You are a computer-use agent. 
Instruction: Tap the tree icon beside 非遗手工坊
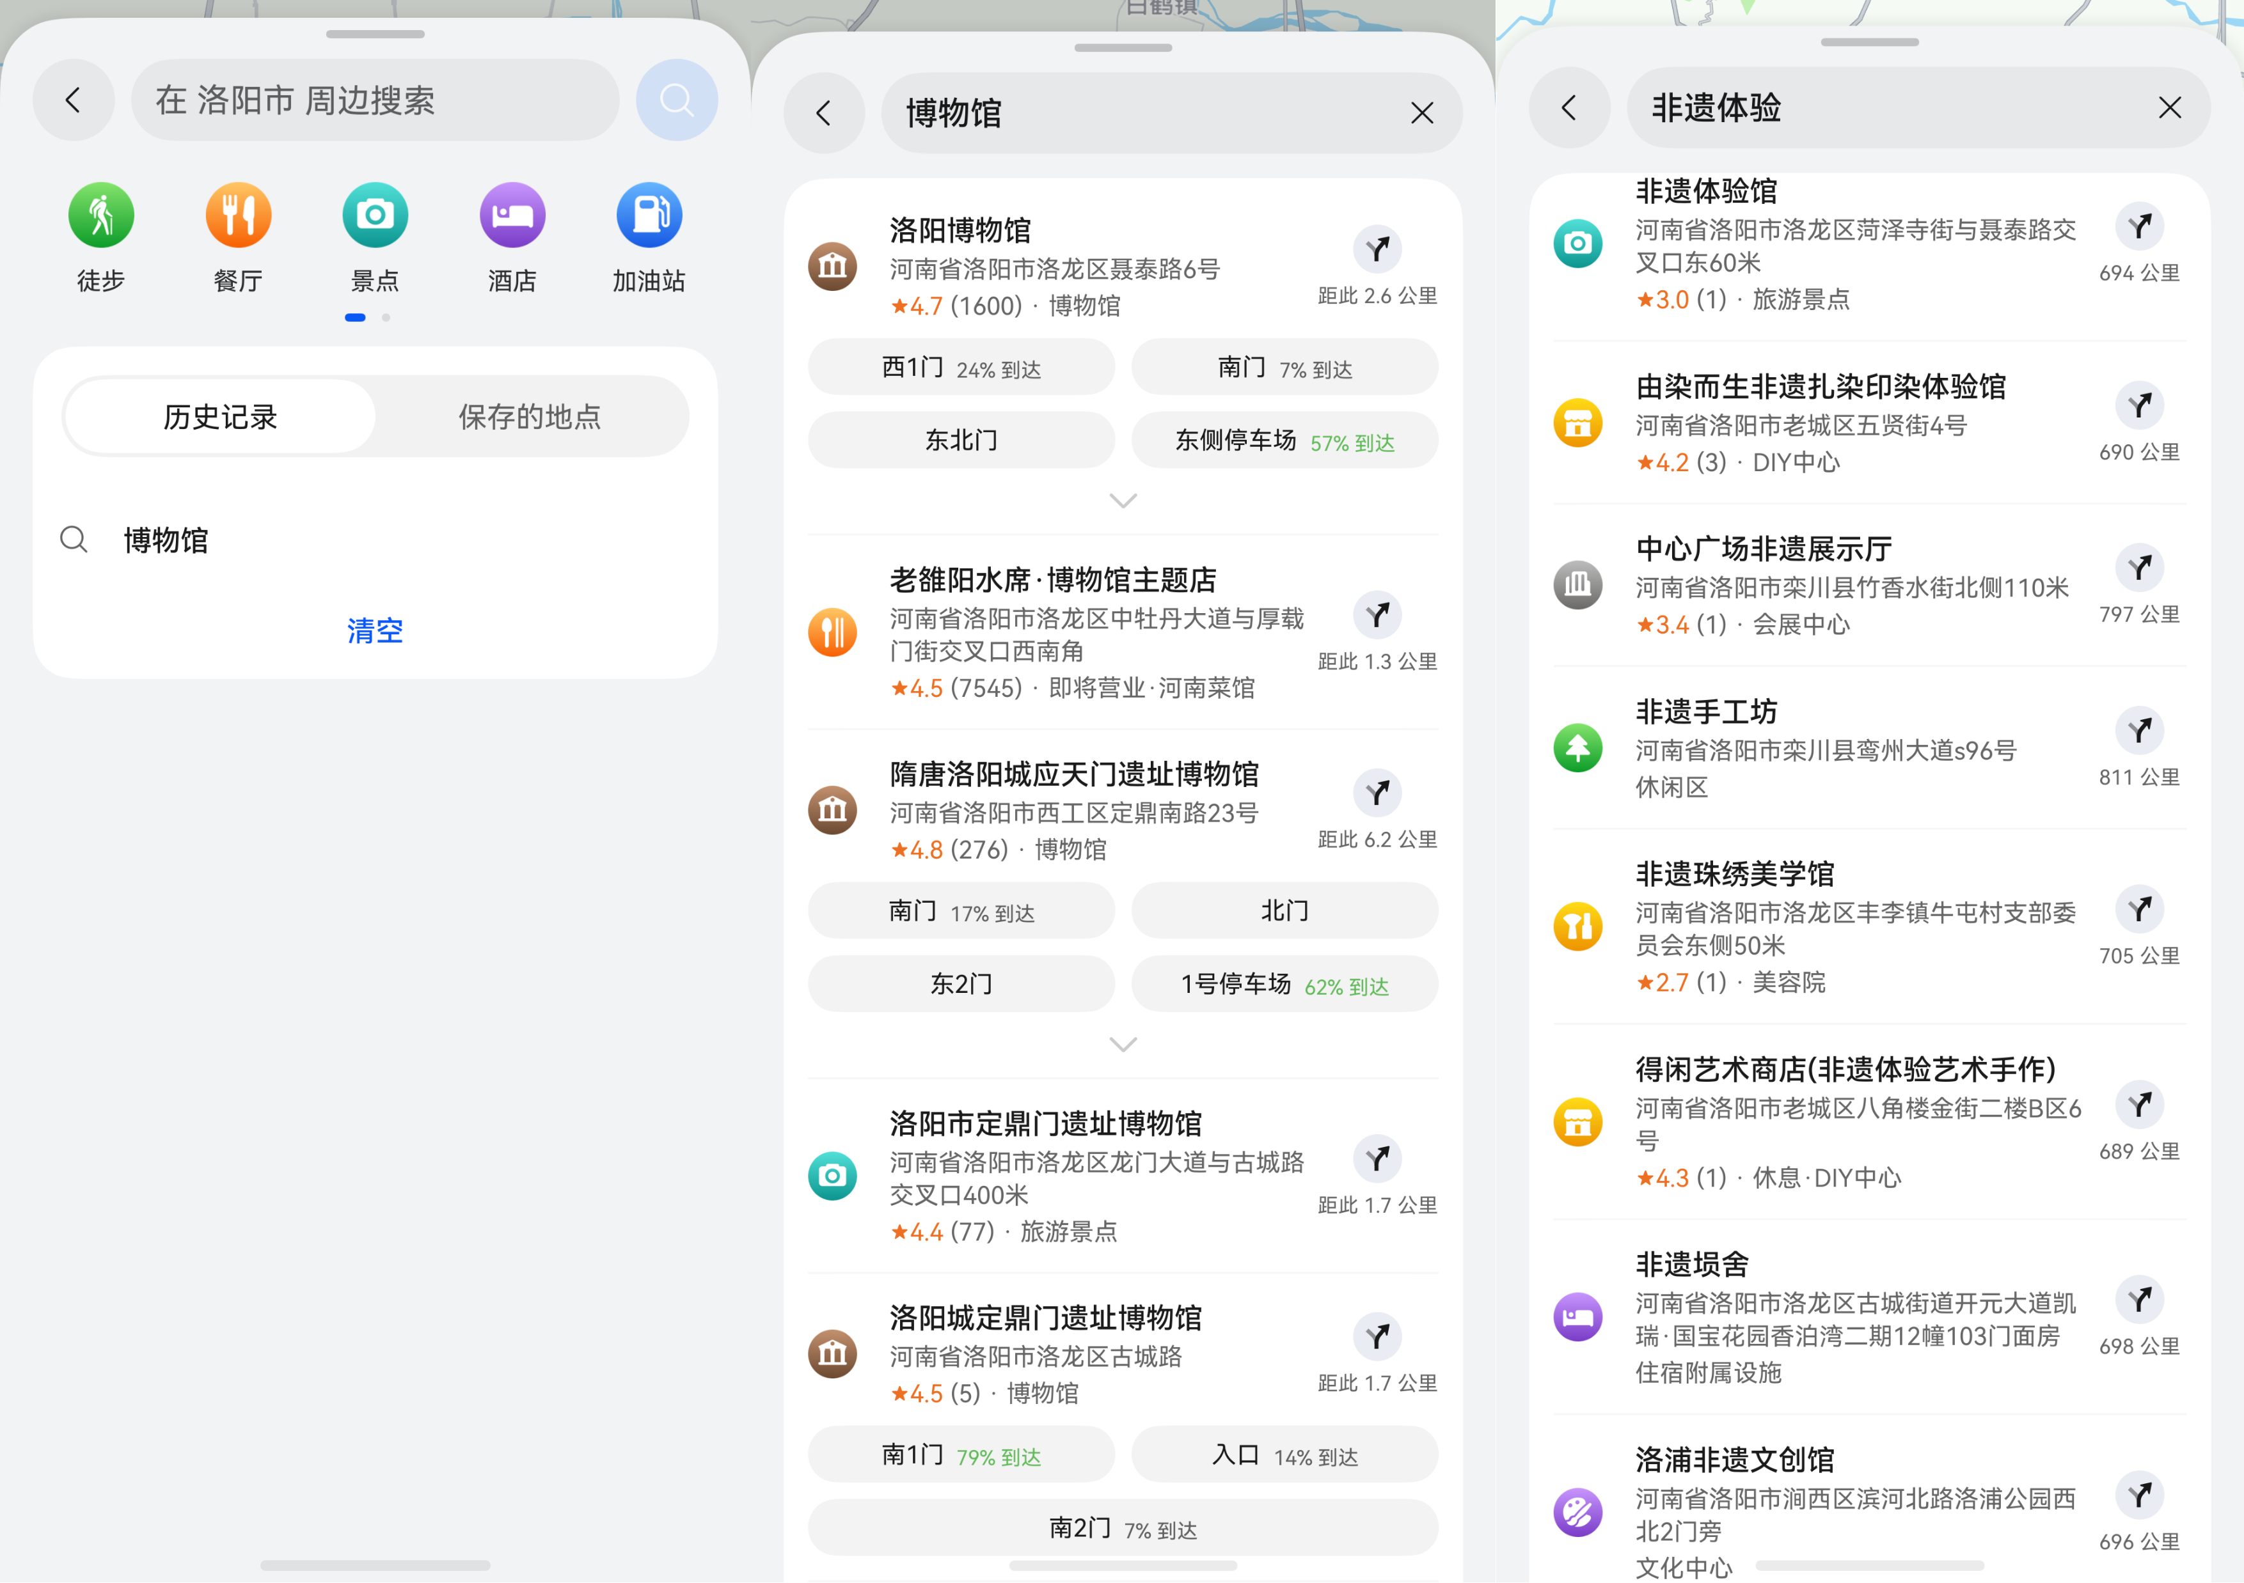pyautogui.click(x=1577, y=748)
